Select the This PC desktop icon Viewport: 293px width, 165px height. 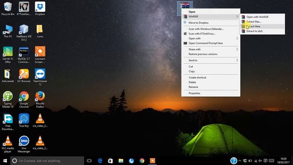pyautogui.click(x=8, y=31)
